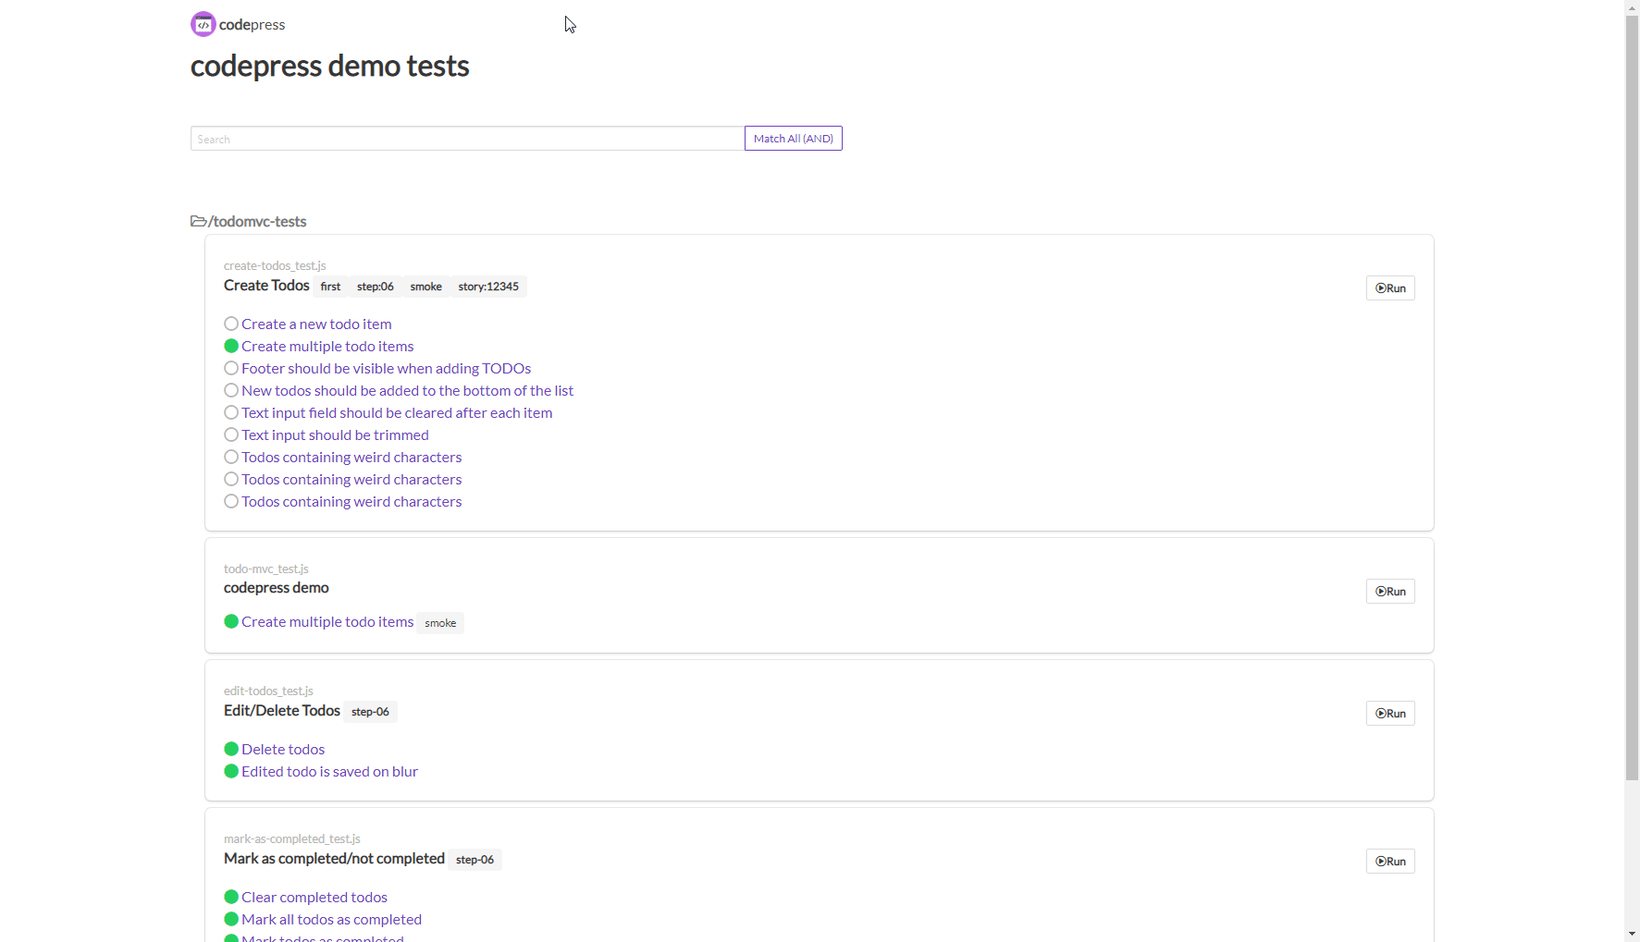Select 'step-06' tag on Edit/Delete Todos
This screenshot has height=942, width=1640.
pos(370,712)
